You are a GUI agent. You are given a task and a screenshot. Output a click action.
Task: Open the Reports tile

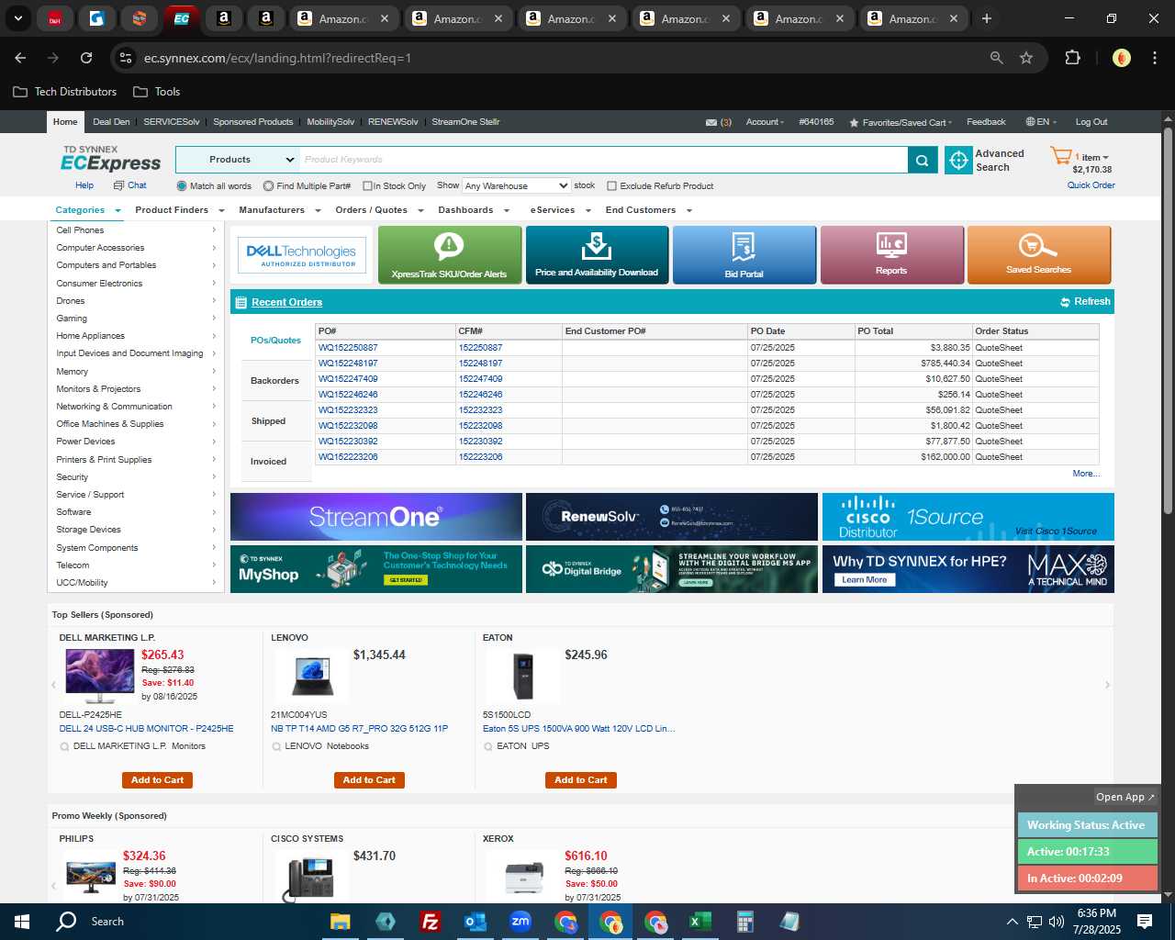[891, 255]
